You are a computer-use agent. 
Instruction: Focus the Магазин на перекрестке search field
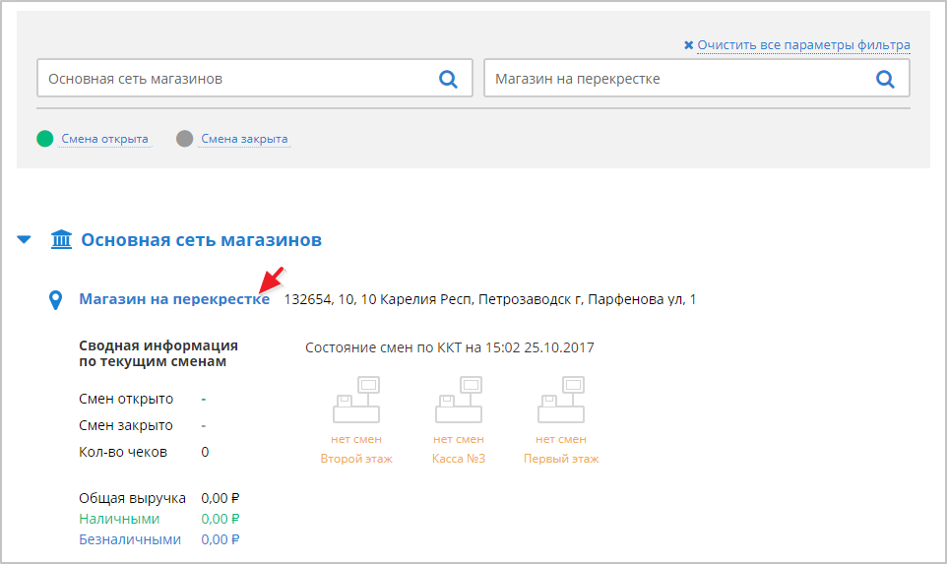coord(674,79)
